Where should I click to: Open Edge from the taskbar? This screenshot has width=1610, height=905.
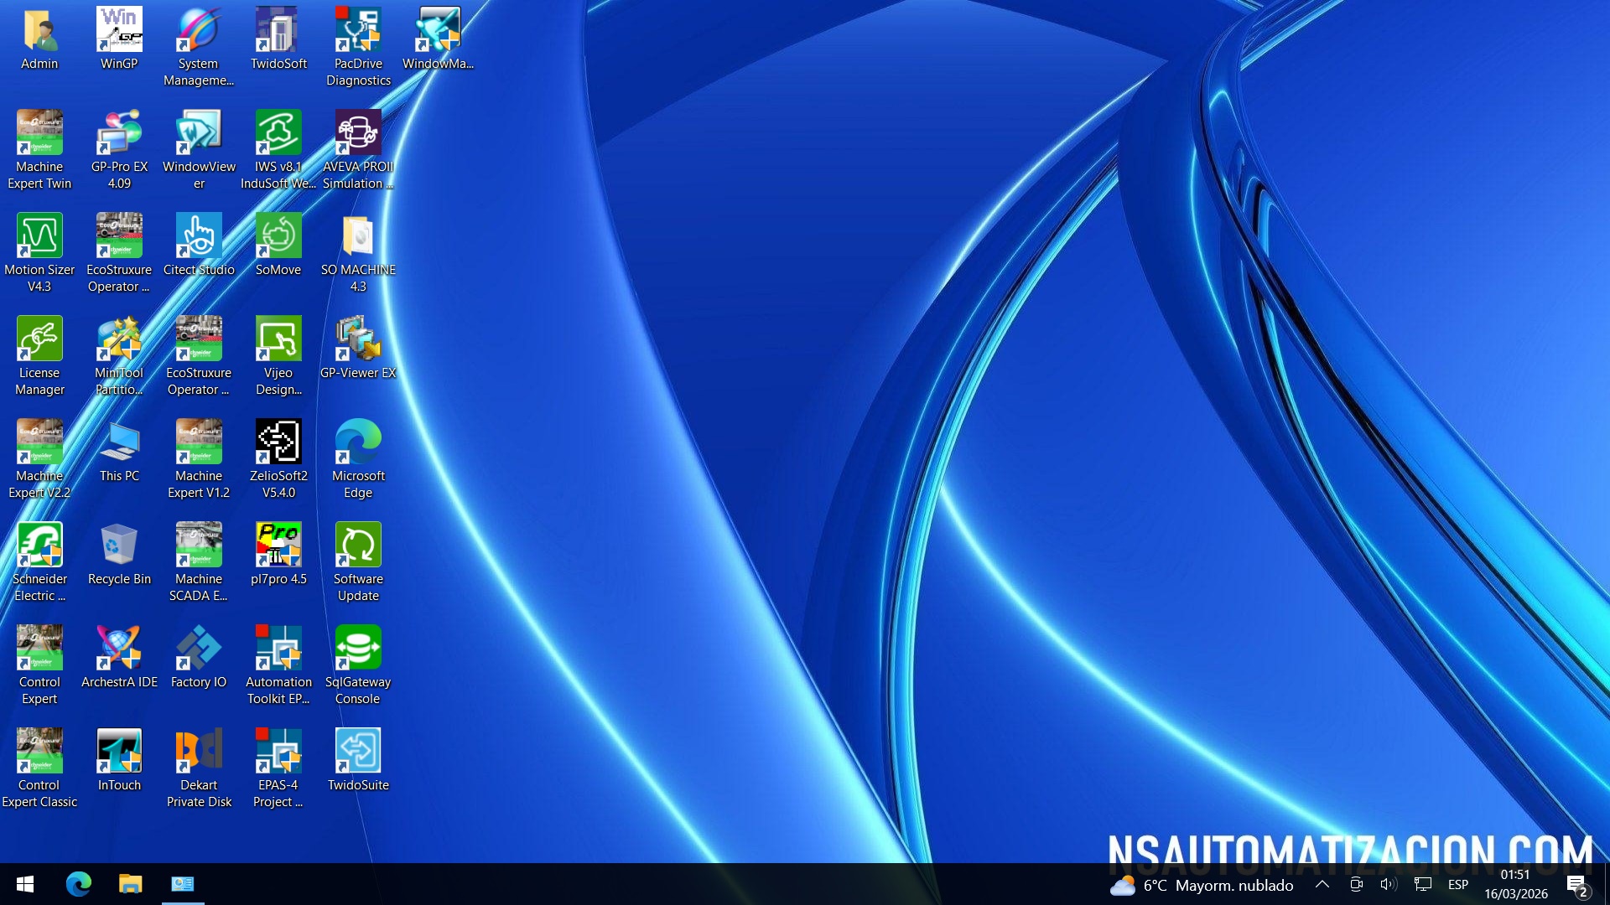[x=79, y=884]
